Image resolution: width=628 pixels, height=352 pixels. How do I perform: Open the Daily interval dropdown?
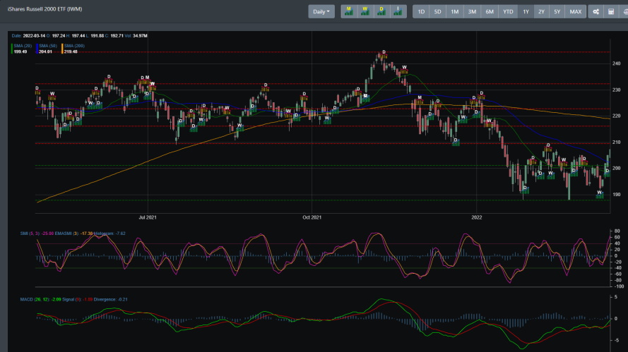pyautogui.click(x=321, y=11)
